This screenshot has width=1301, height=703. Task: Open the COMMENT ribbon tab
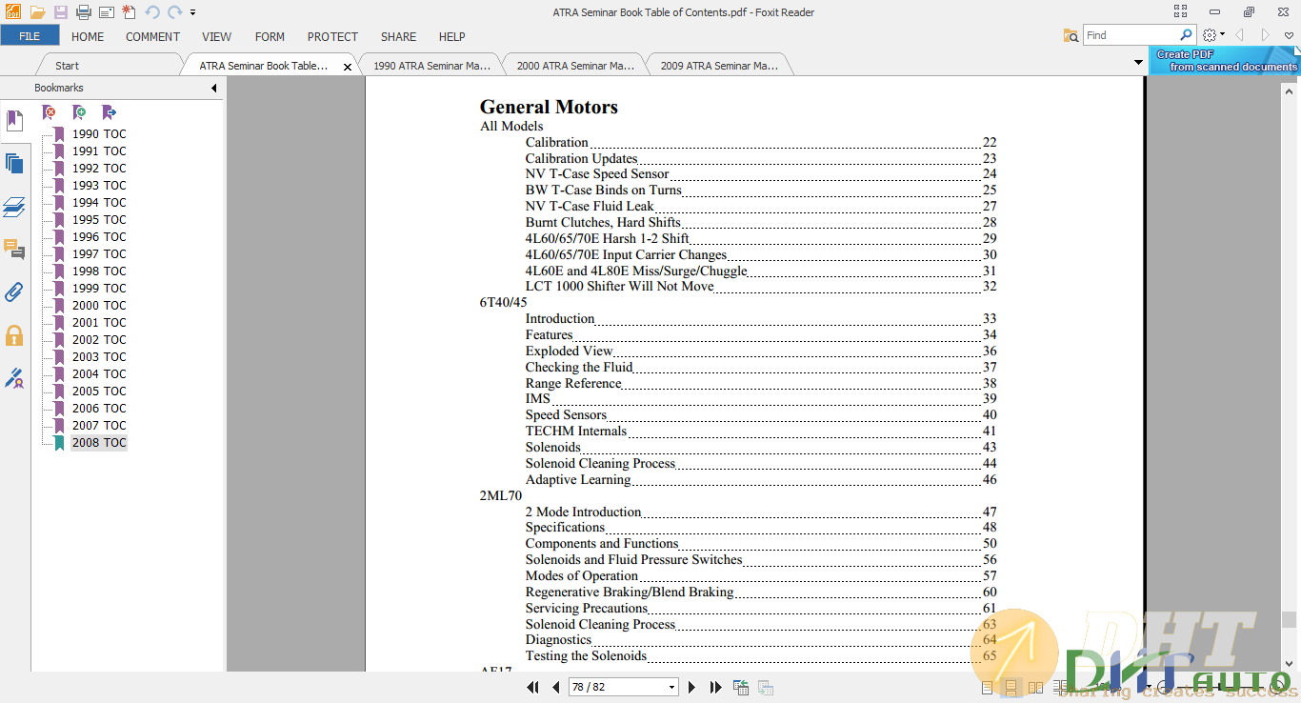[152, 36]
